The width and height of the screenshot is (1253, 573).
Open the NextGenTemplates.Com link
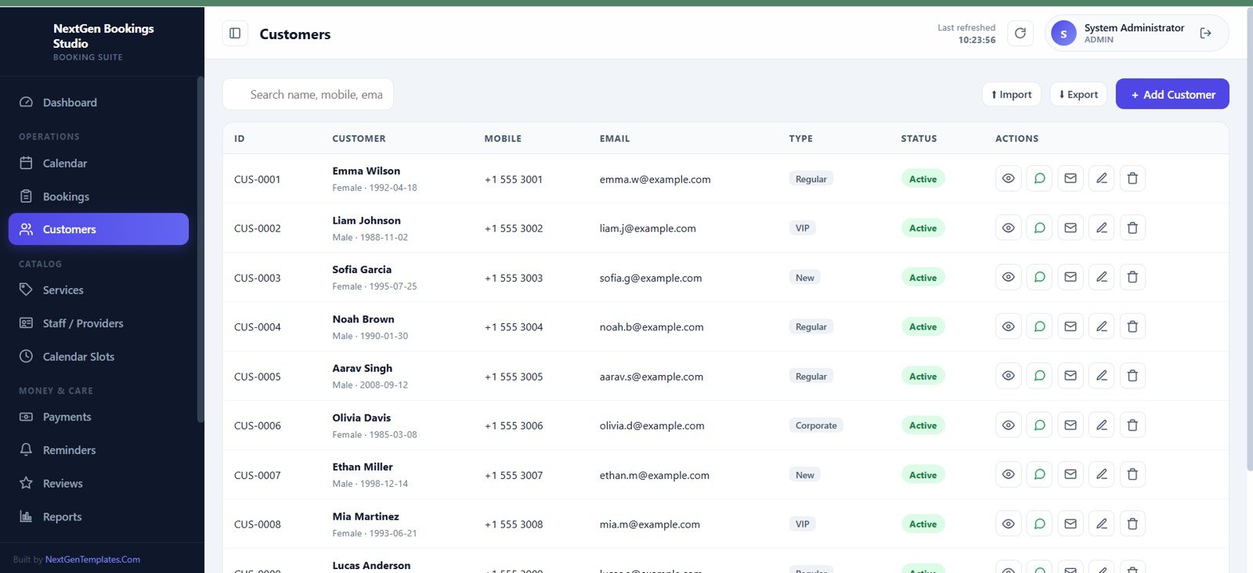[x=92, y=560]
